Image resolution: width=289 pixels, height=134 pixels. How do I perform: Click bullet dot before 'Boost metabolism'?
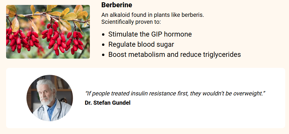click(x=104, y=55)
